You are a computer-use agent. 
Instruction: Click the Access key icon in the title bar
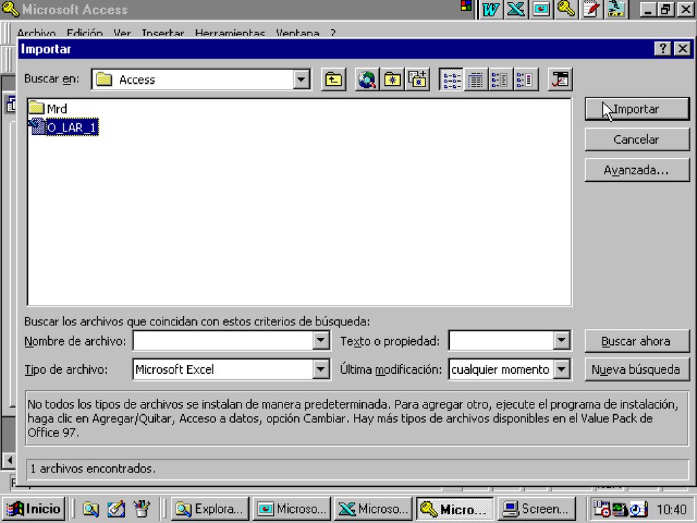click(10, 10)
